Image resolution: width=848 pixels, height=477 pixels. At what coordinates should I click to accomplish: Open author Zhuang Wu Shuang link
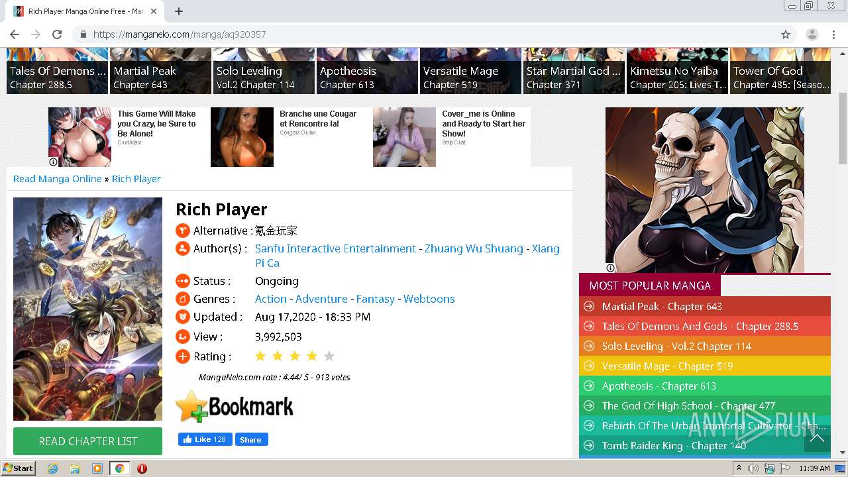click(474, 248)
